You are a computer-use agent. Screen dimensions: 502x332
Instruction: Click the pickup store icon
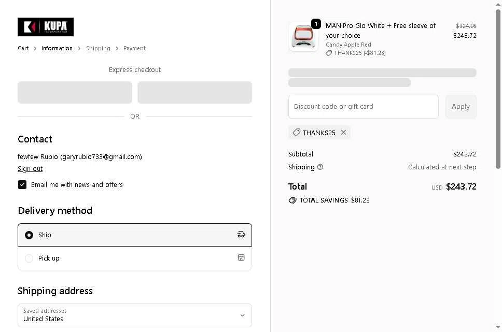[241, 257]
